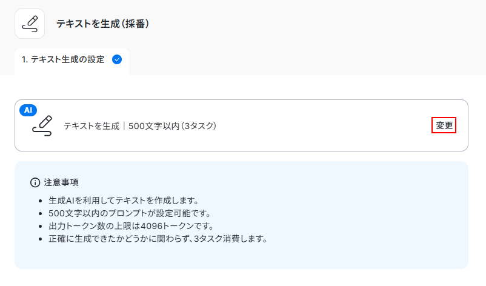The image size is (486, 286).
Task: Click the blue checkmark on the settings tab
Action: (x=118, y=59)
